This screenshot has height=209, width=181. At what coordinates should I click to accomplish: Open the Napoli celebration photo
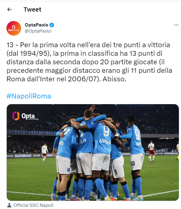point(93,152)
